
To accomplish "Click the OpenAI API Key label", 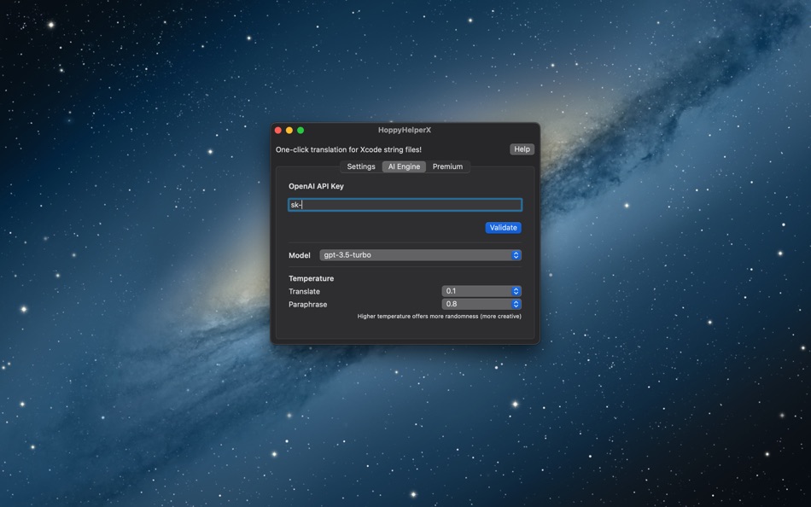I will tap(316, 186).
